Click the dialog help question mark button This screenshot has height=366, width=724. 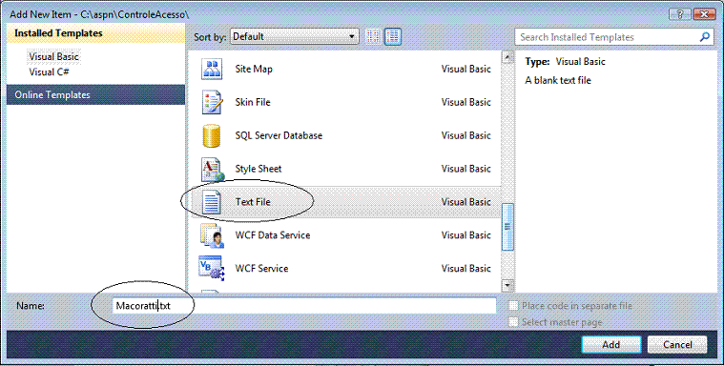(x=680, y=14)
